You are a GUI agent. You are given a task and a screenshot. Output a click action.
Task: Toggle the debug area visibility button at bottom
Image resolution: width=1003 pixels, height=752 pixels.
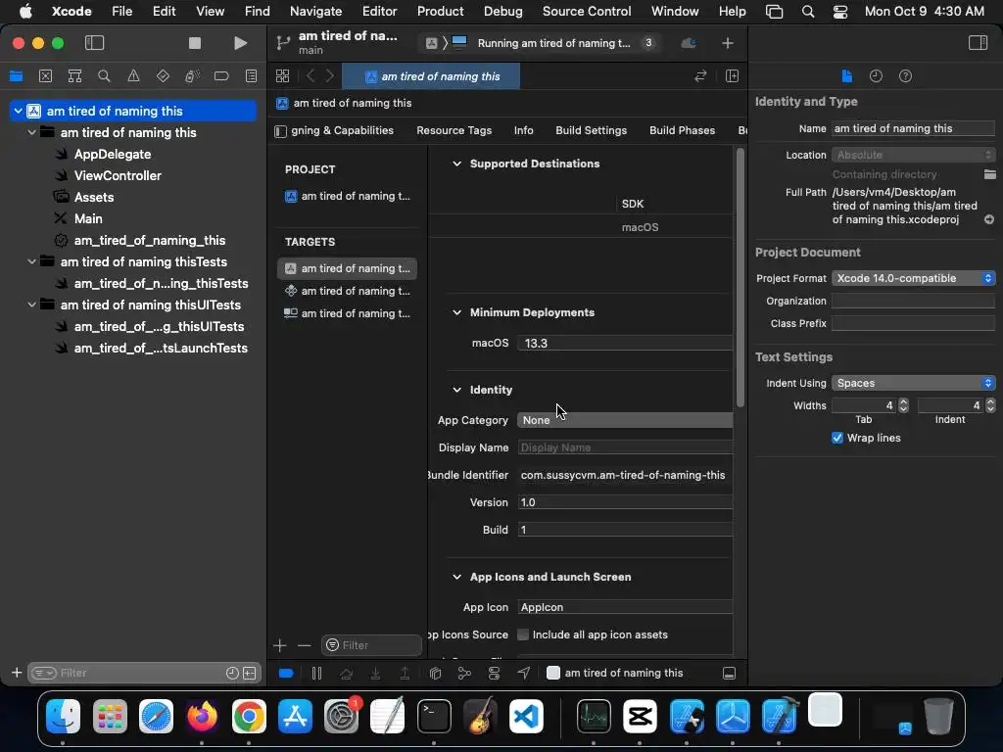[729, 673]
